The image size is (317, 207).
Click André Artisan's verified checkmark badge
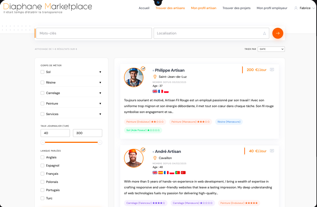click(143, 150)
